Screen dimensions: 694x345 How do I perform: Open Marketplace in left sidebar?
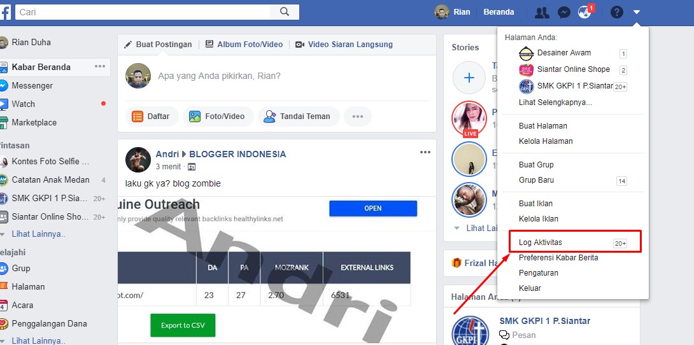click(34, 122)
